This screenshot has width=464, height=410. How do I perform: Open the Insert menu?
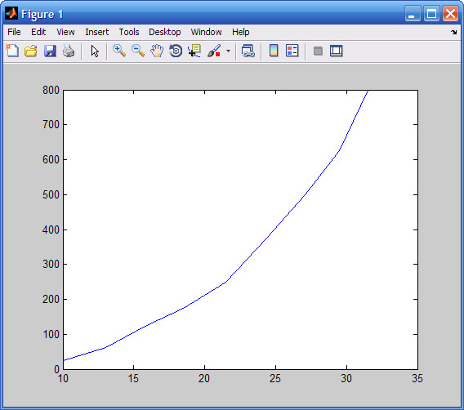coord(96,32)
